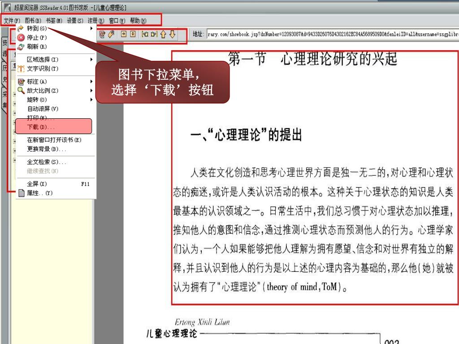Image resolution: width=459 pixels, height=344 pixels.
Task: Open the 书签(M) menu
Action: (54, 21)
